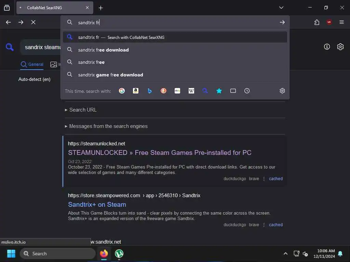The width and height of the screenshot is (350, 262).
Task: Switch to the General results category
Action: click(x=32, y=64)
